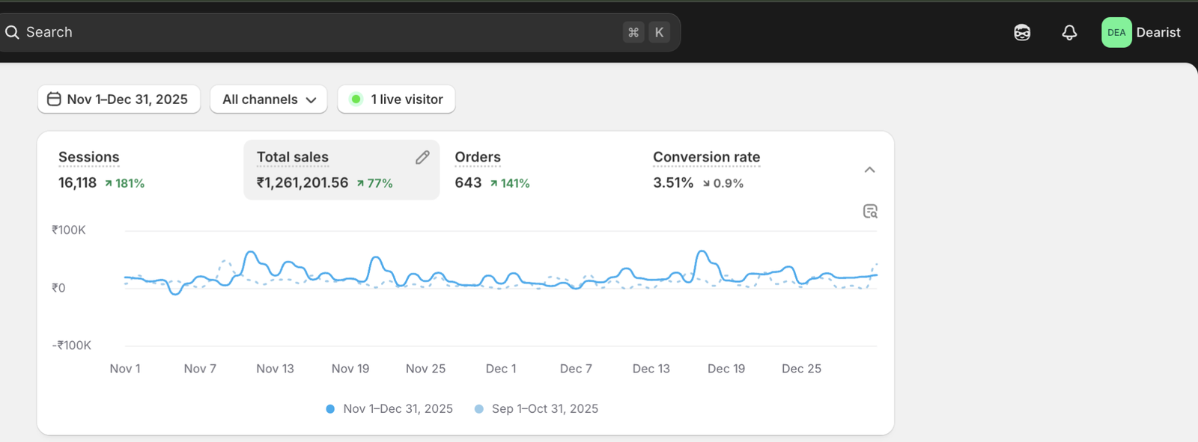The image size is (1198, 442).
Task: Collapse the metrics chart panel chevron
Action: (869, 170)
